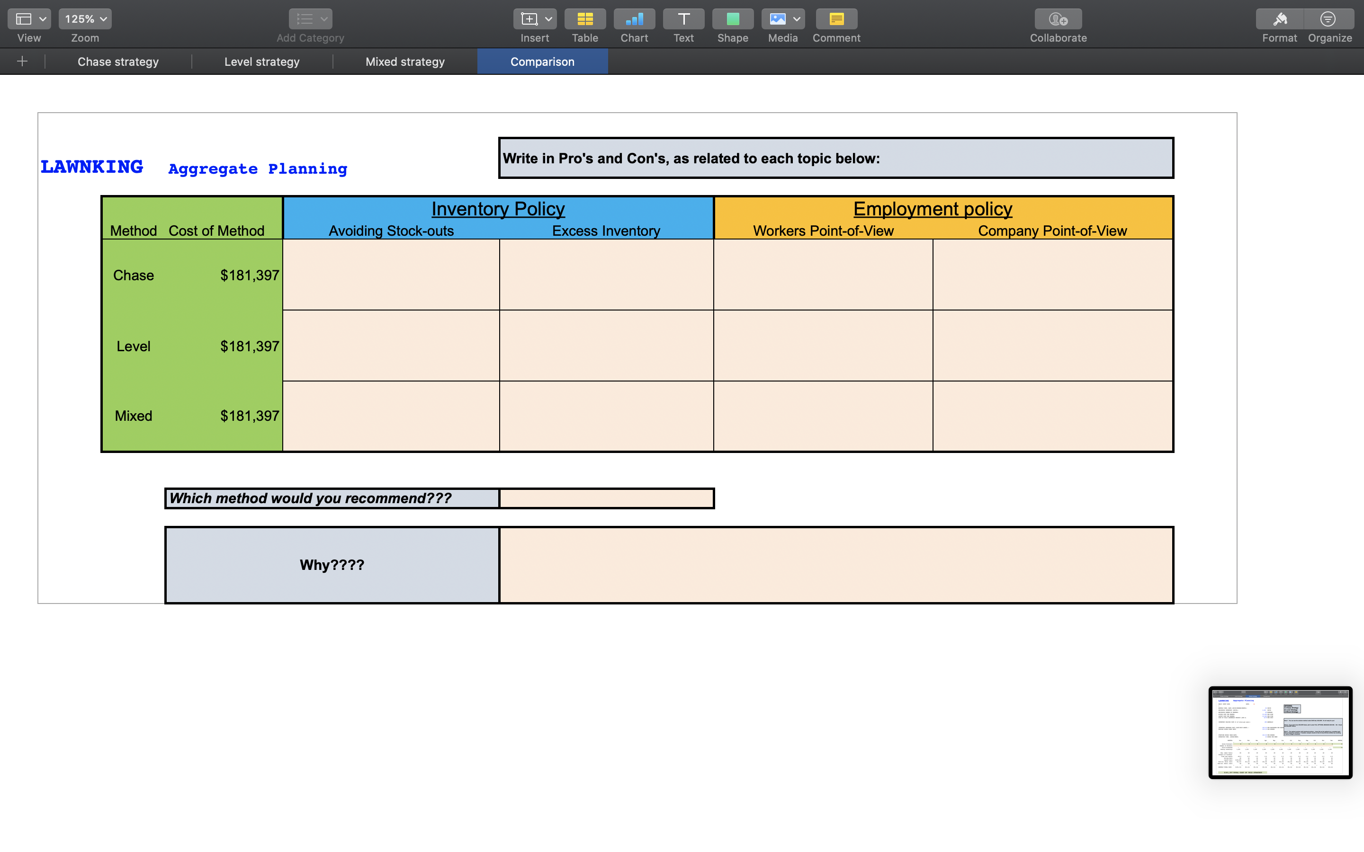Image resolution: width=1364 pixels, height=852 pixels.
Task: Switch to the Chase strategy sheet
Action: [118, 62]
